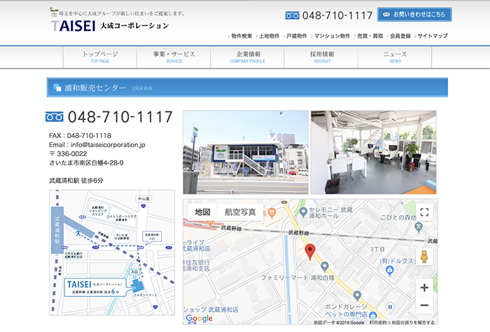The width and height of the screenshot is (490, 332).
Task: Click the info@taiseicorporation.jp email address
Action: coord(108,145)
